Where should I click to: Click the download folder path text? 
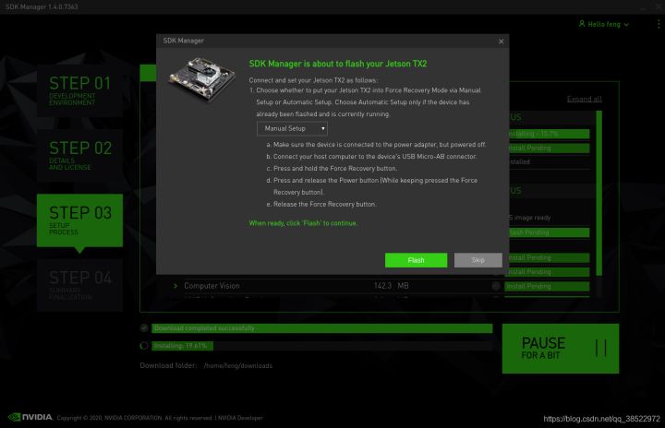click(x=238, y=365)
